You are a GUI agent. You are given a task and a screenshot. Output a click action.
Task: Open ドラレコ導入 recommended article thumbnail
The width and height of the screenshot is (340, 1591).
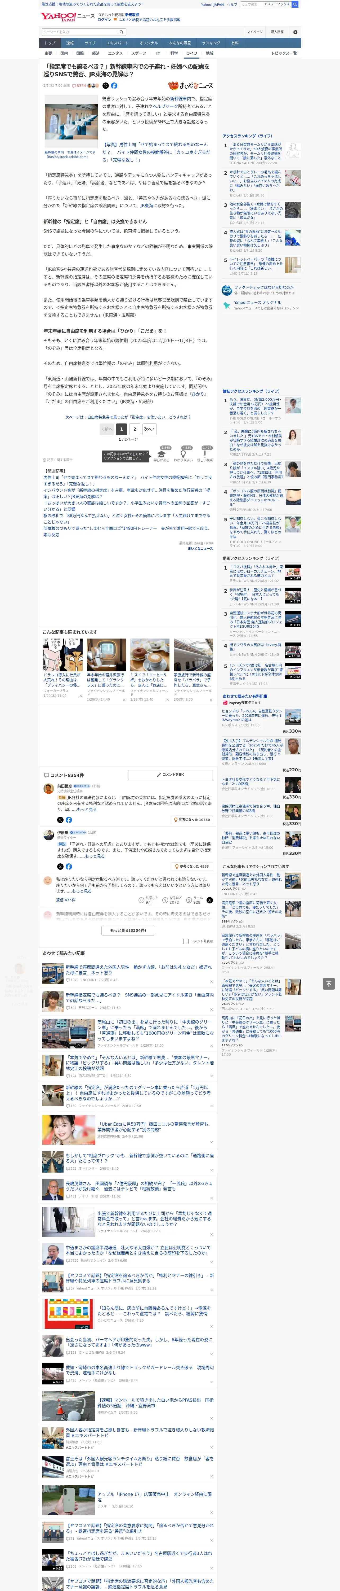[x=63, y=655]
